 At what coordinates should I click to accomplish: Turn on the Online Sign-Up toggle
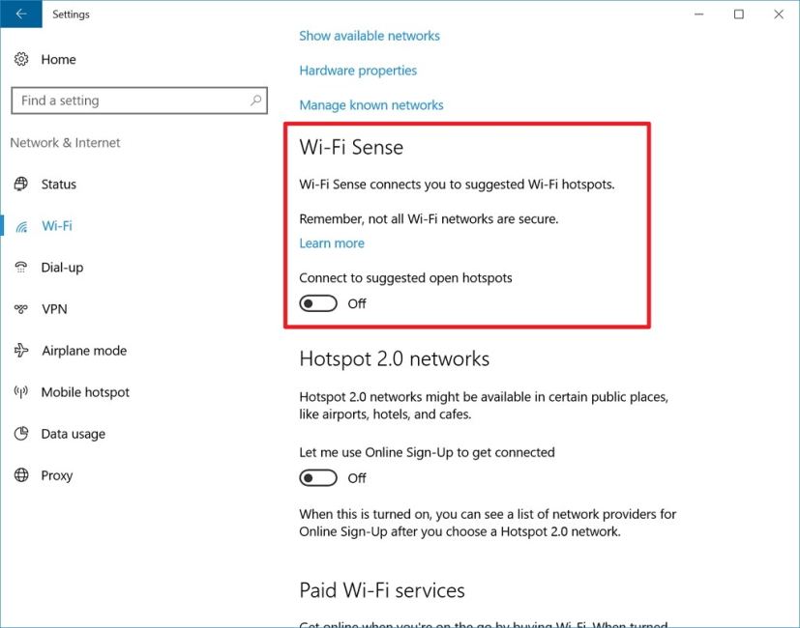tap(318, 478)
